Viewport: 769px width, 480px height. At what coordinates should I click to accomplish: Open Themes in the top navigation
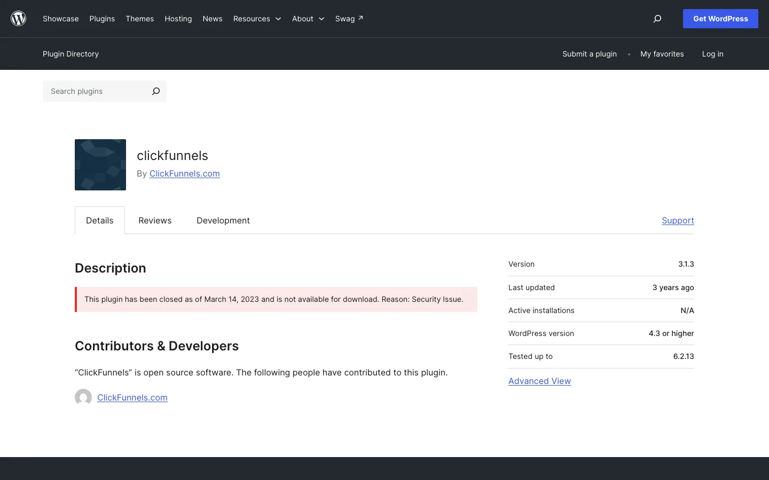click(x=140, y=19)
